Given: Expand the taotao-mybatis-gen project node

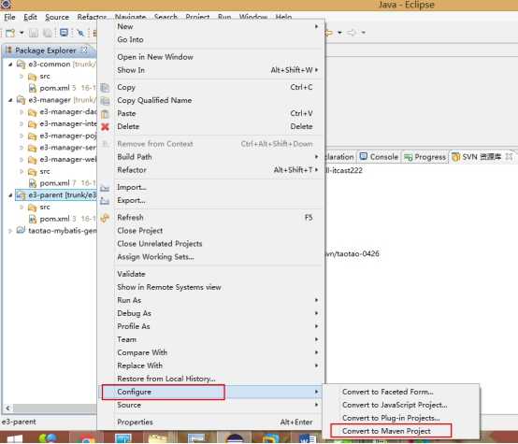Looking at the screenshot, I should coord(10,231).
